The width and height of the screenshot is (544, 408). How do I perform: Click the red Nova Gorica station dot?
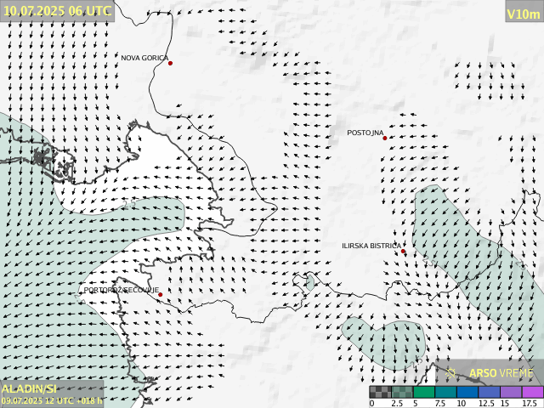click(170, 63)
